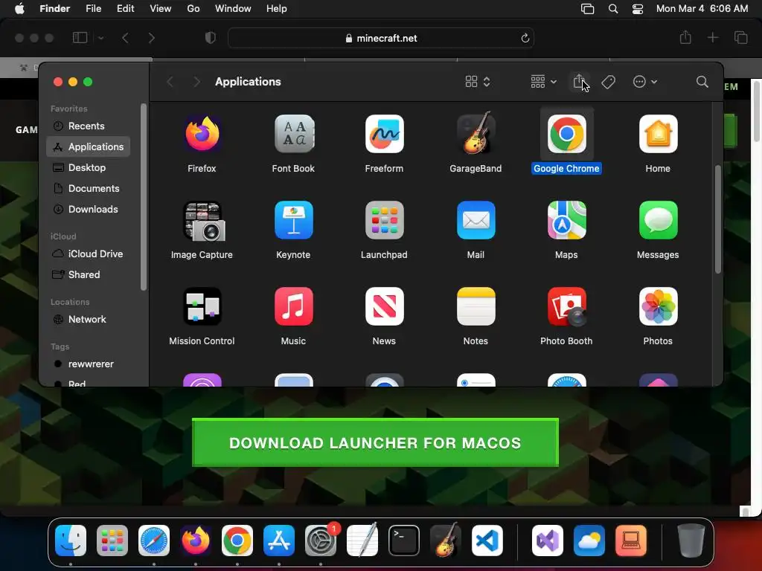Screen dimensions: 762x571
Task: Select Applications in Finder sidebar
Action: [x=88, y=146]
